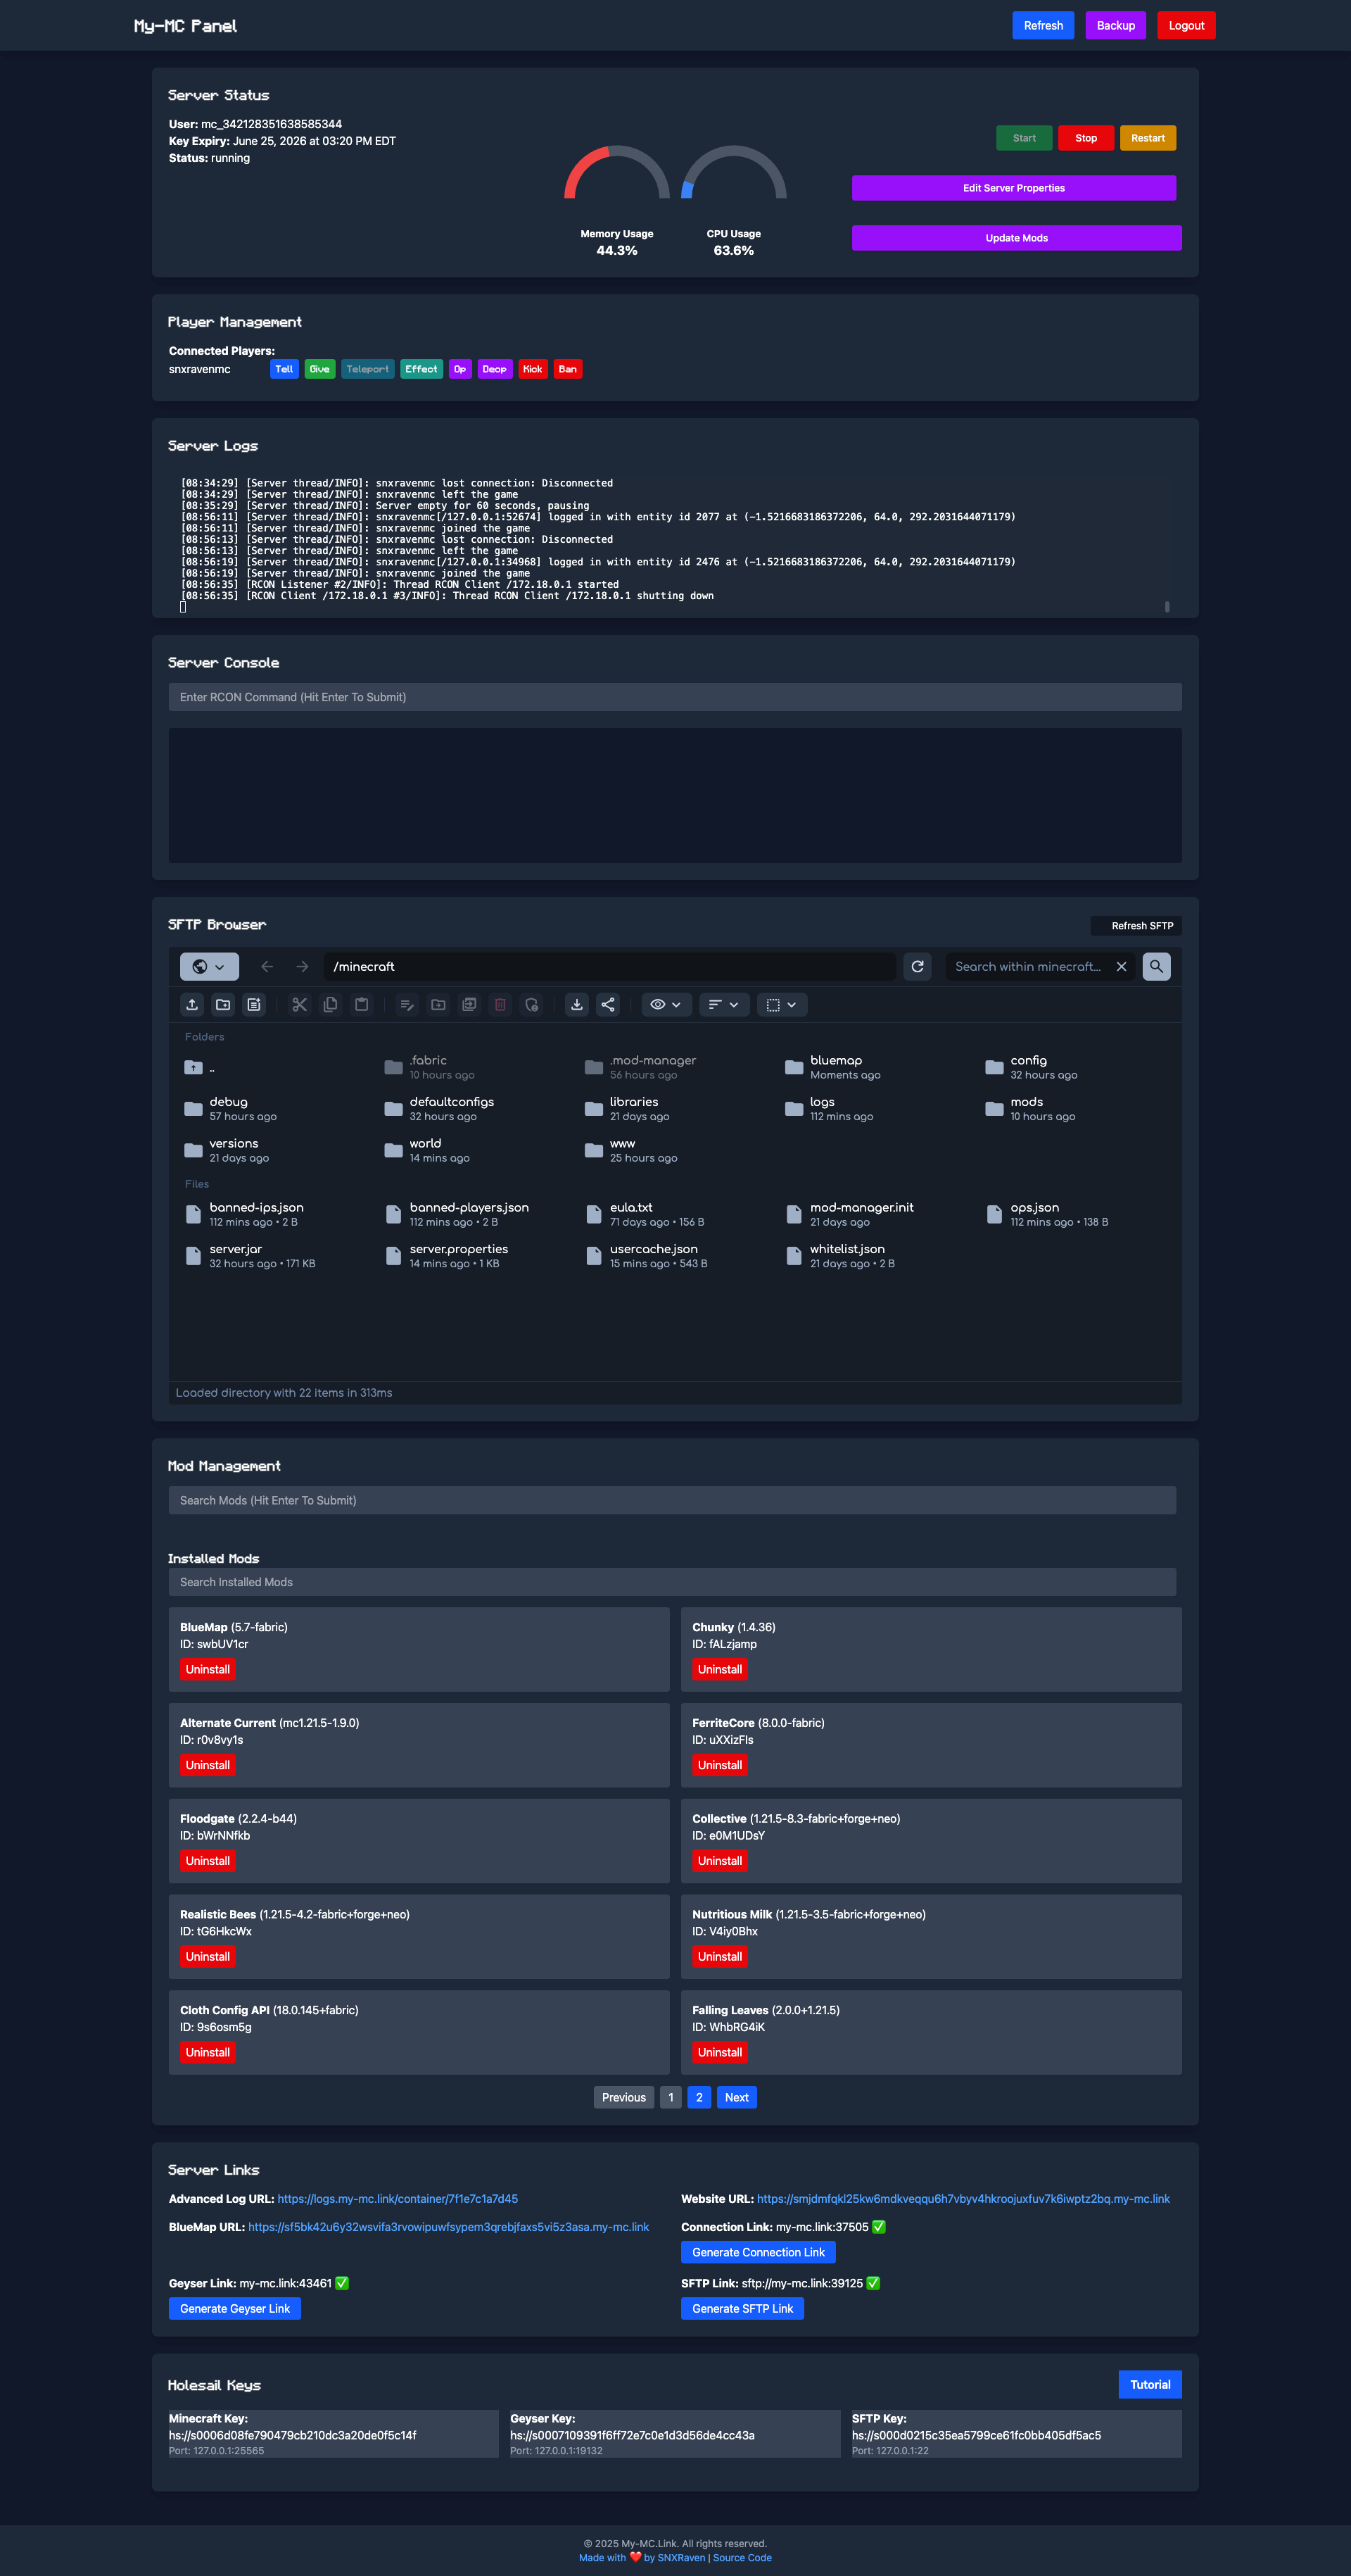
Task: Click the green Start button
Action: [1025, 138]
